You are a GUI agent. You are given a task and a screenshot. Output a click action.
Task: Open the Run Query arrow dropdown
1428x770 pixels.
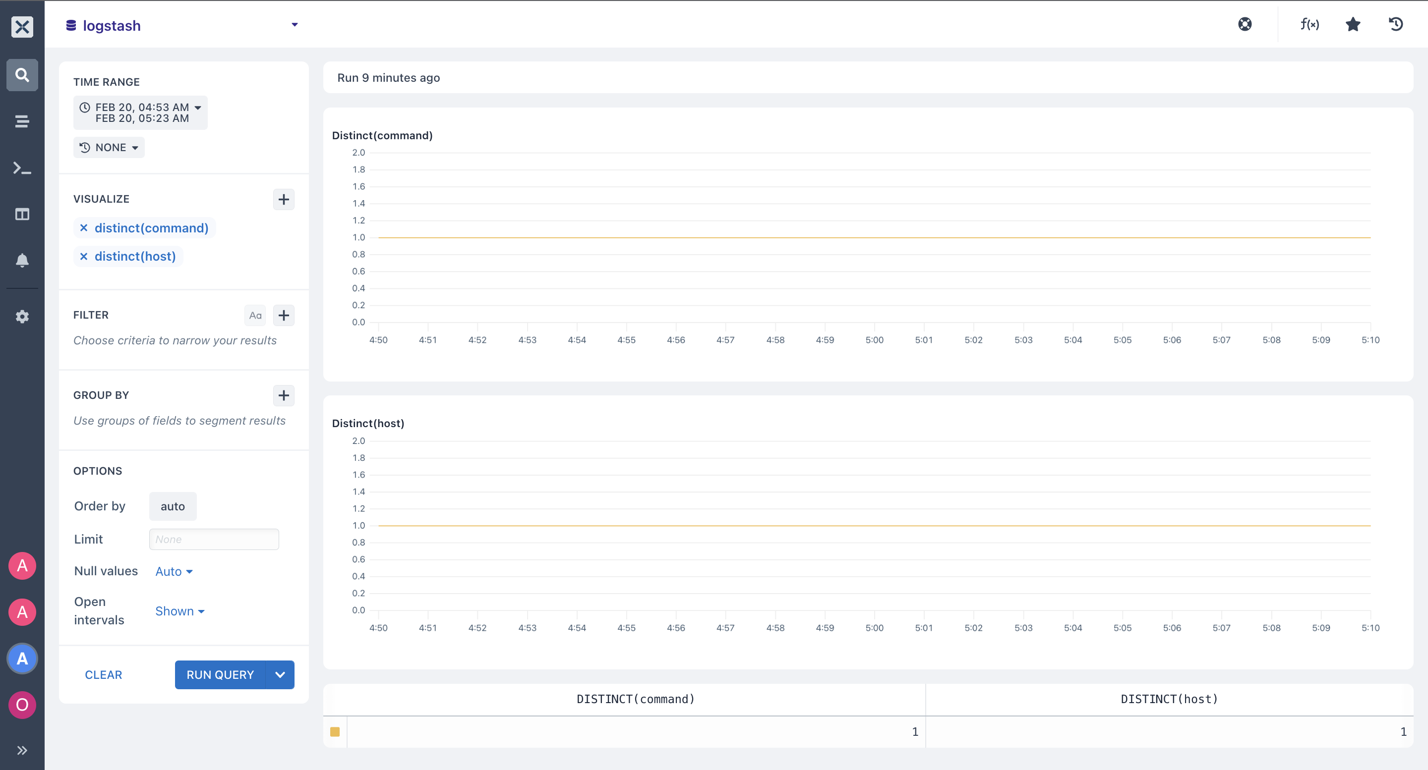coord(280,675)
